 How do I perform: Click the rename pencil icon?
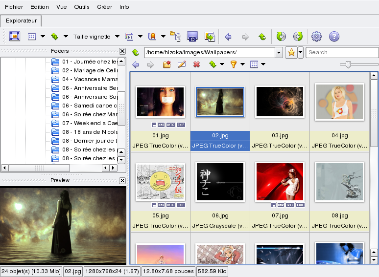pos(182,64)
